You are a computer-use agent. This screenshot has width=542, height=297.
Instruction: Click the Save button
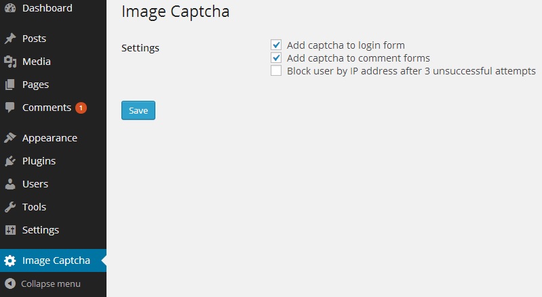point(138,110)
